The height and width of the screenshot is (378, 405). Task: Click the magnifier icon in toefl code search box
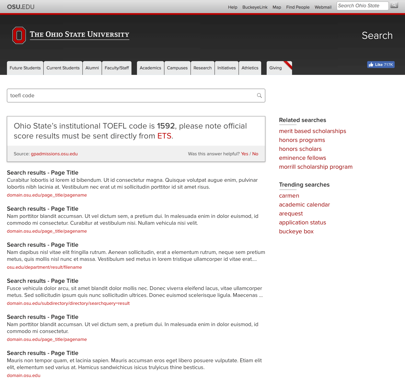click(x=259, y=96)
